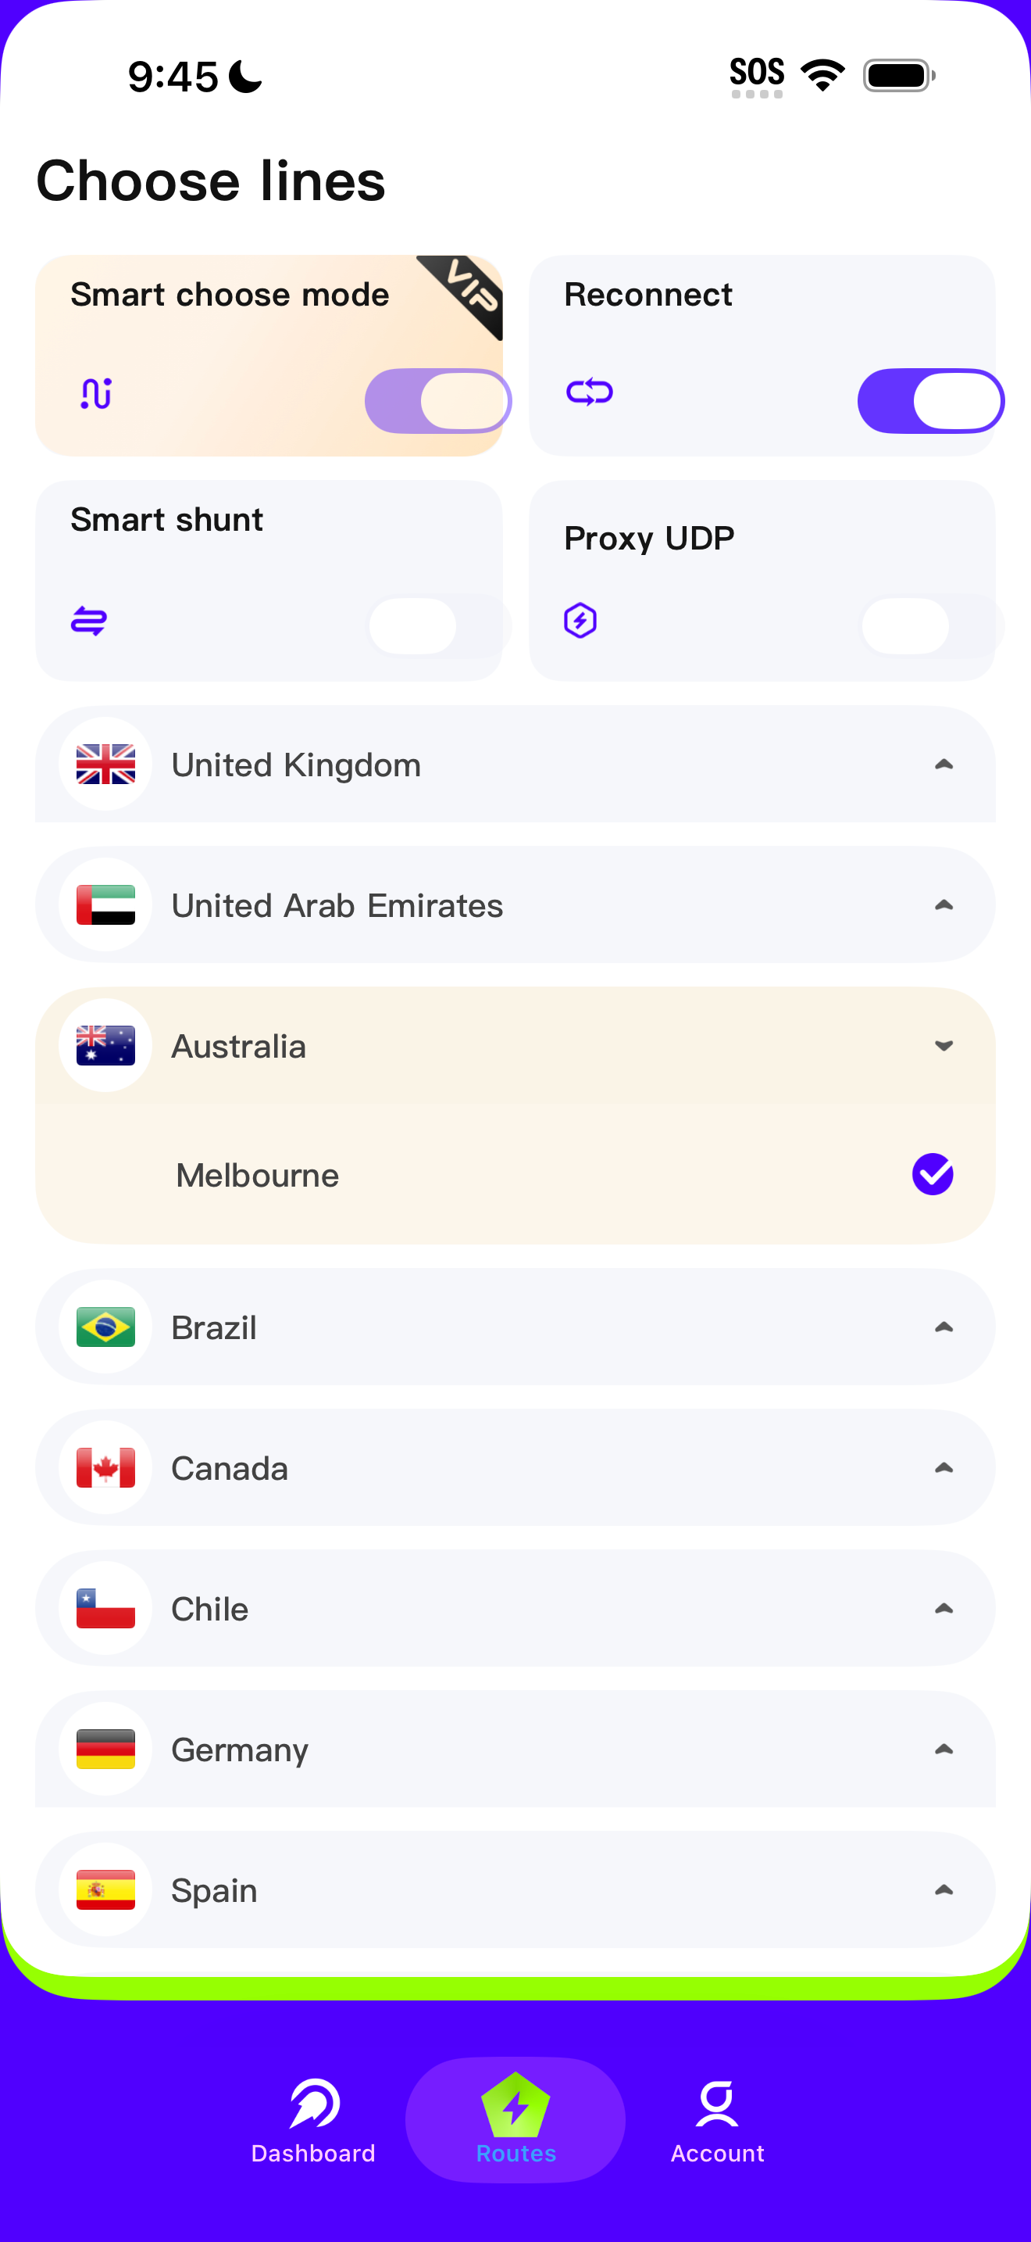Turn off the Reconnect switch
The height and width of the screenshot is (2242, 1031).
tap(931, 400)
